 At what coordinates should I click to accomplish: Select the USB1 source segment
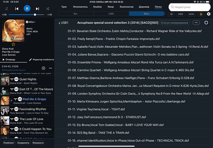click(x=111, y=14)
